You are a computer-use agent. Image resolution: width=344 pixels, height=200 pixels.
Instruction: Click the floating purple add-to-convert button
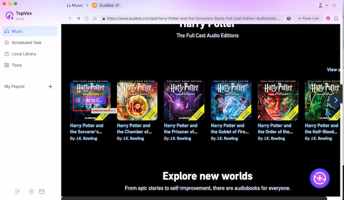click(x=319, y=178)
